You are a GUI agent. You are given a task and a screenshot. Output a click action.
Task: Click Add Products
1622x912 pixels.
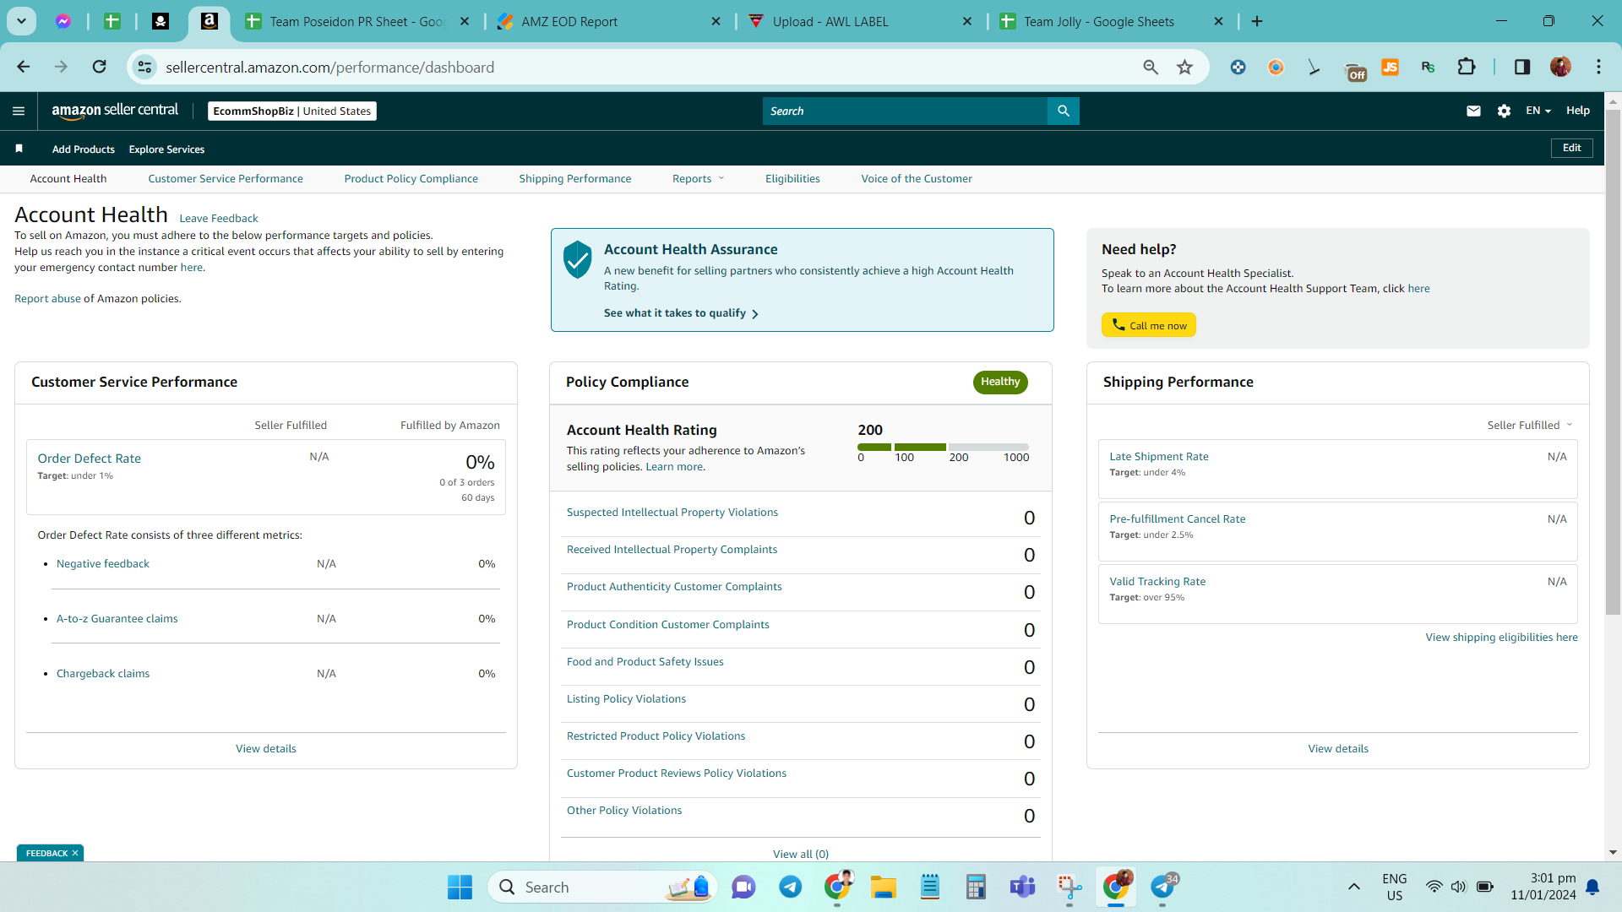[84, 149]
